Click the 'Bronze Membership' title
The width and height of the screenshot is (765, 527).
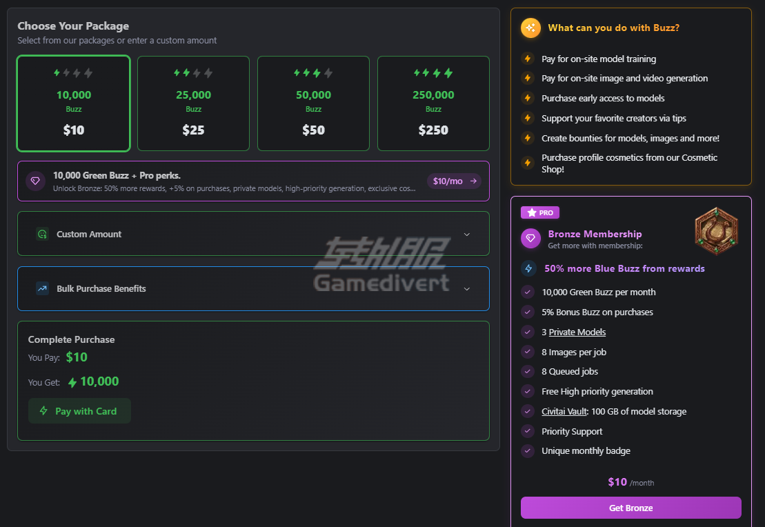595,234
